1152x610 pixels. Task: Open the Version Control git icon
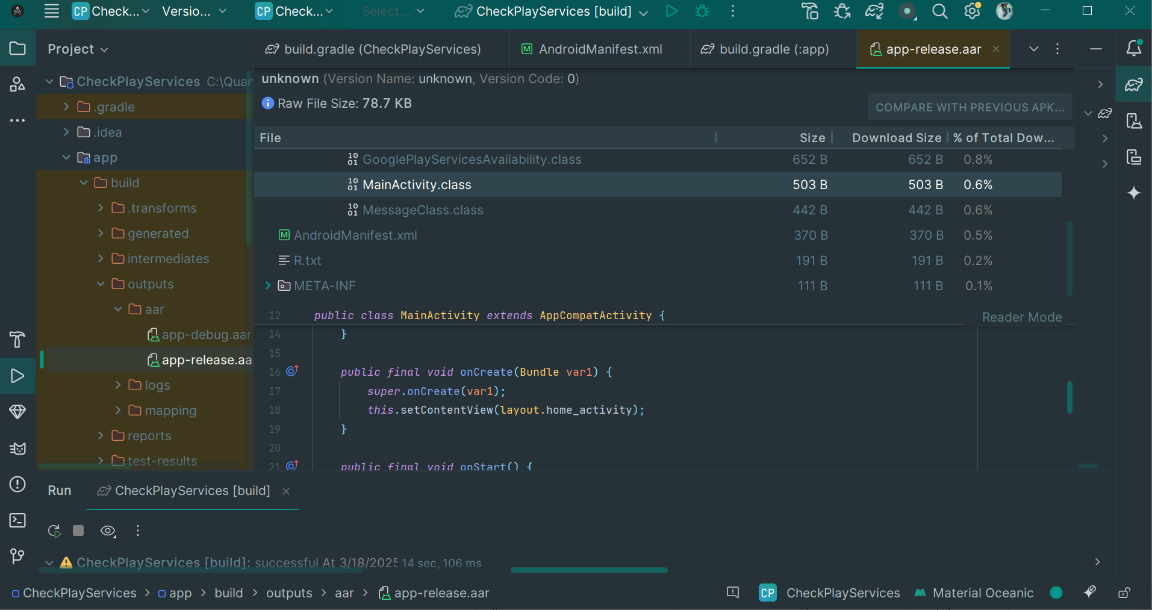coord(17,556)
